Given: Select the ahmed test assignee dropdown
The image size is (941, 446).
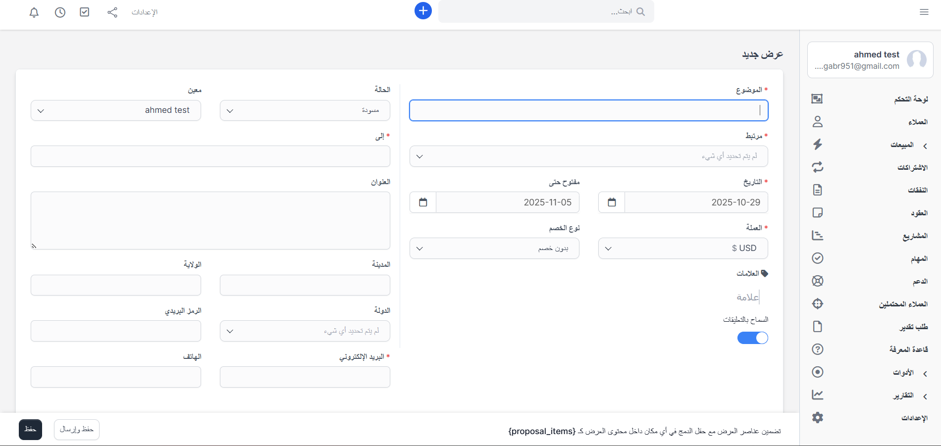Looking at the screenshot, I should (116, 110).
